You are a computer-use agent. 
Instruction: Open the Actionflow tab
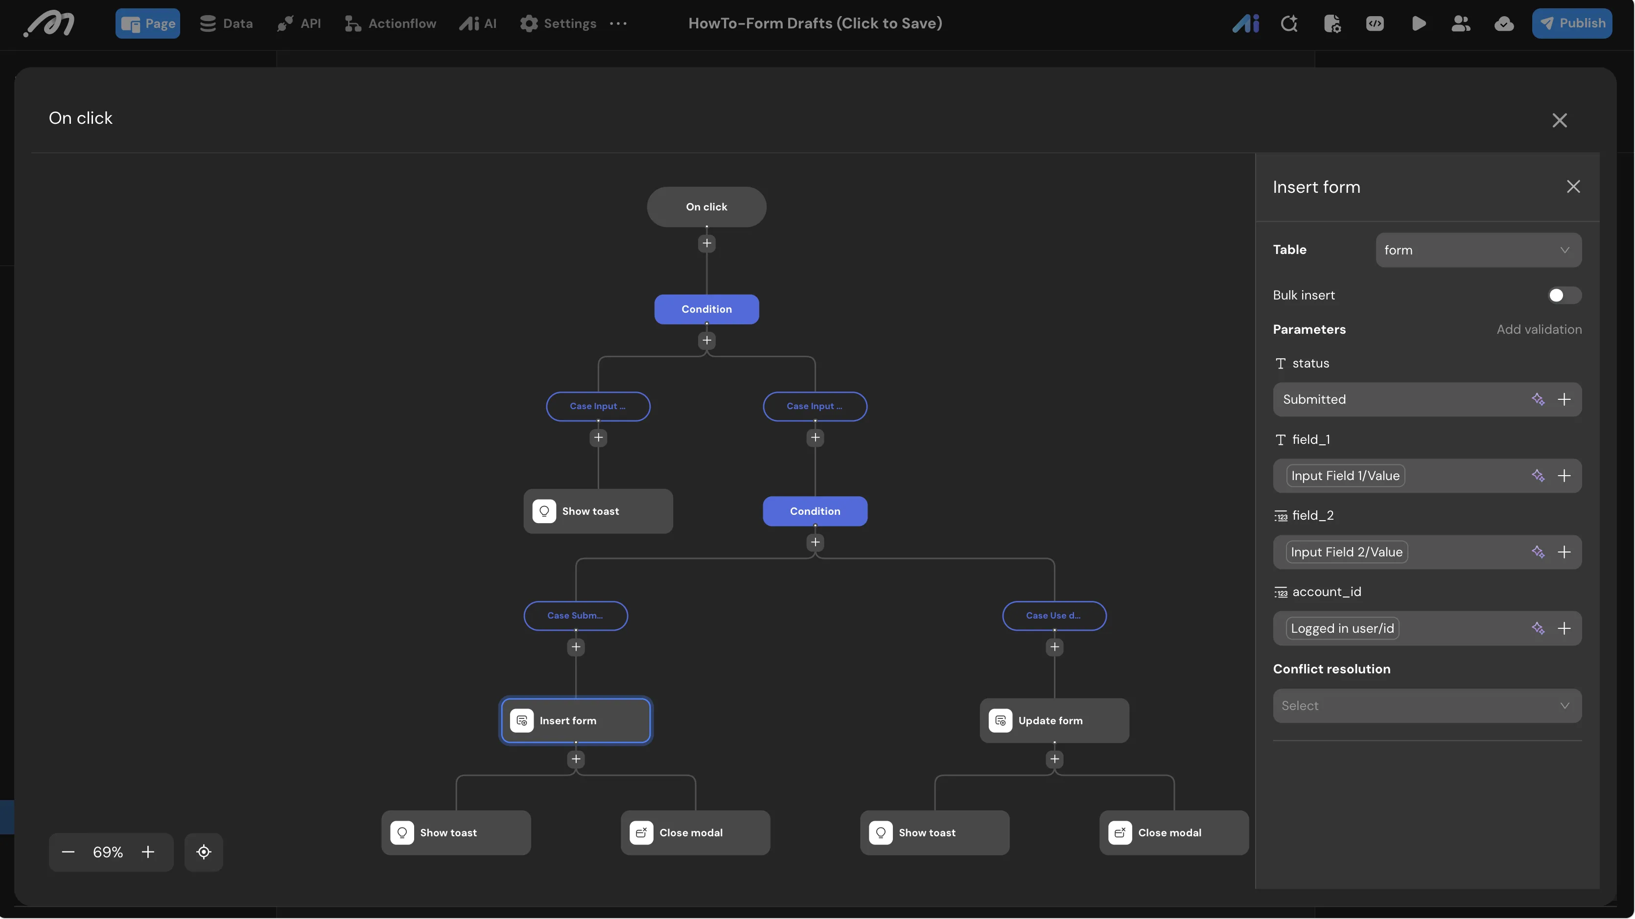(x=390, y=23)
